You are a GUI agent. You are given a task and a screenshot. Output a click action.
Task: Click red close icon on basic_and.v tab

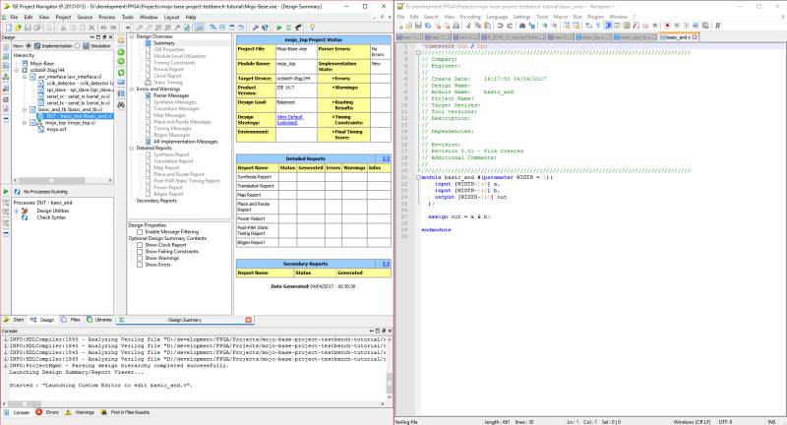[x=695, y=37]
